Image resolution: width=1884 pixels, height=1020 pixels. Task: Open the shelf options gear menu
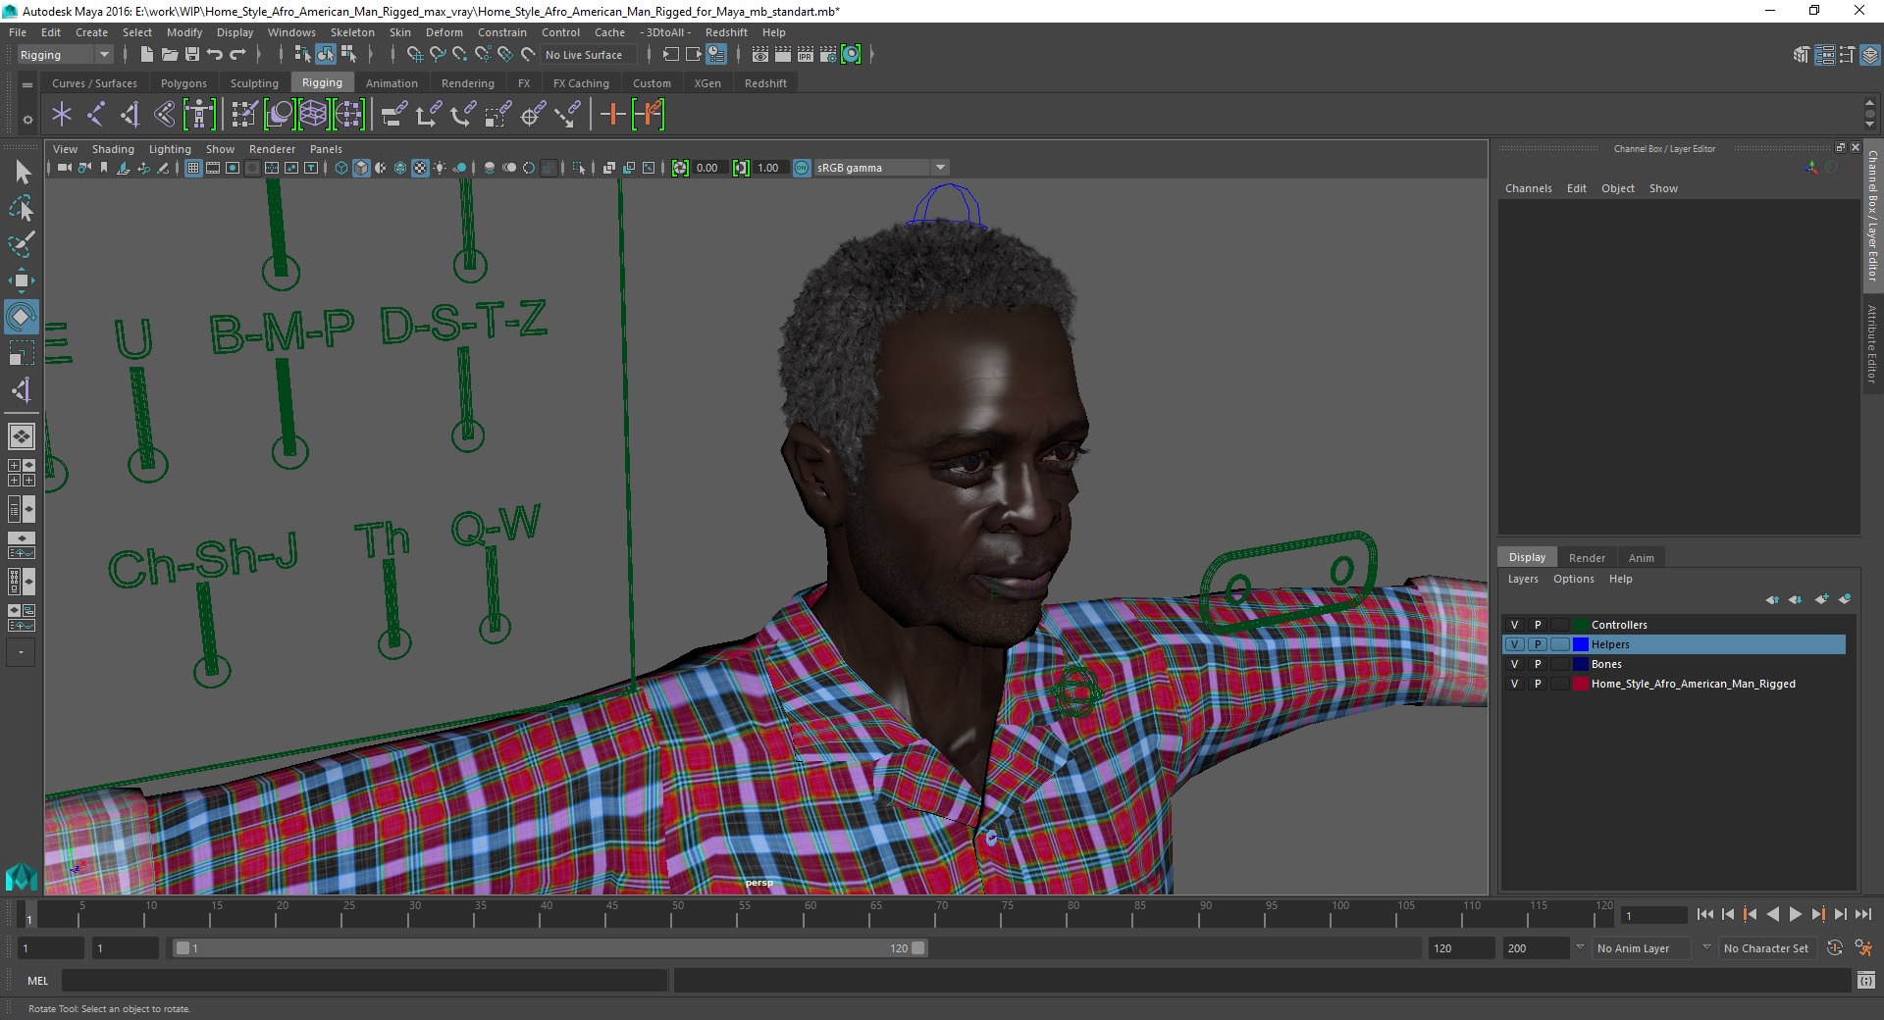[x=27, y=120]
